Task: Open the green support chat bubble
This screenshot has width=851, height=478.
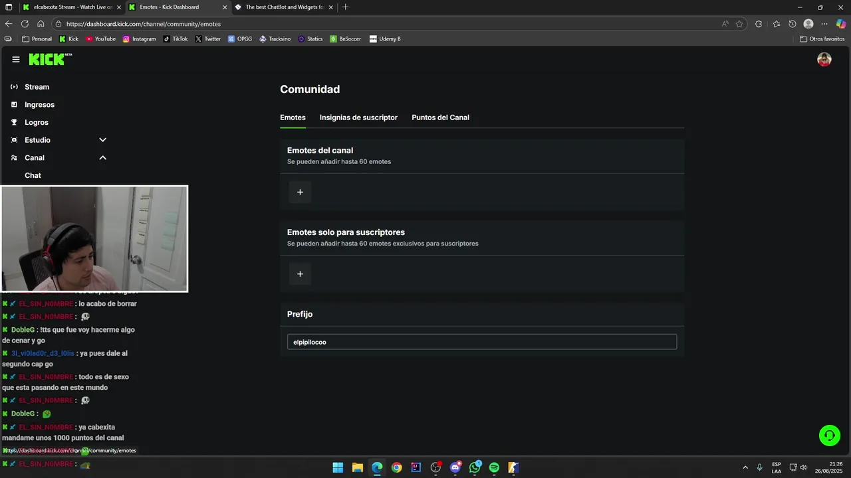Action: click(829, 436)
